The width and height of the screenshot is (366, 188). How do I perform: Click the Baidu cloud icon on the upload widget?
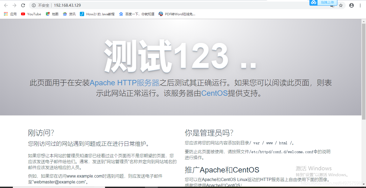point(314,2)
